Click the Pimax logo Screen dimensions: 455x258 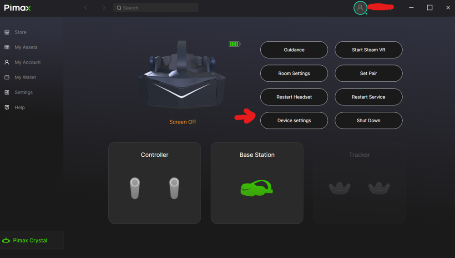[17, 8]
